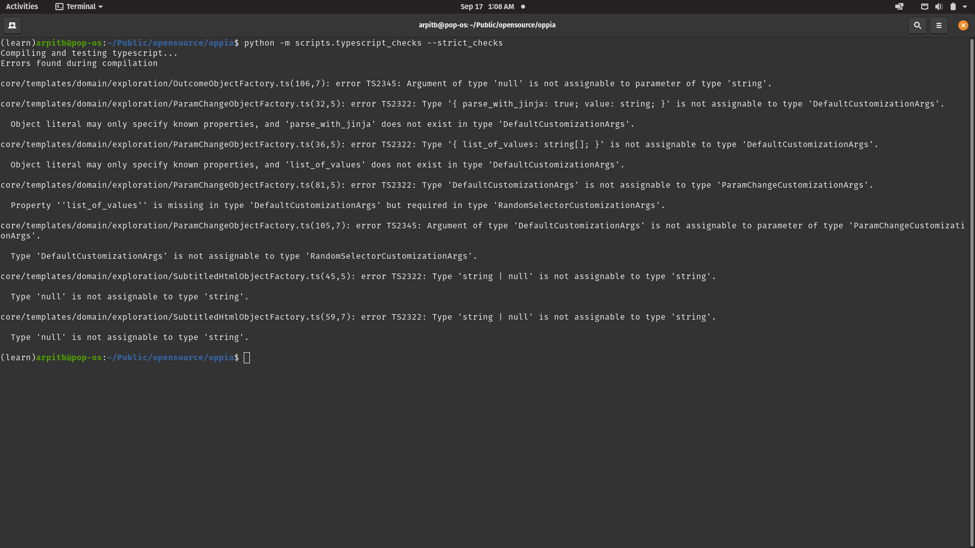Open the Terminal menu chevron in the top bar

tap(100, 7)
